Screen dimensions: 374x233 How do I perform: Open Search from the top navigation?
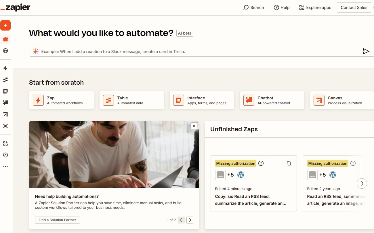(253, 7)
